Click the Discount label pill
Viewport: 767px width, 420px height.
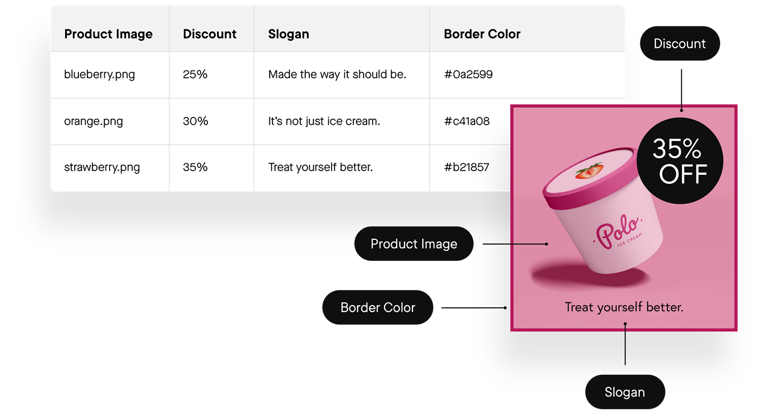pyautogui.click(x=680, y=43)
